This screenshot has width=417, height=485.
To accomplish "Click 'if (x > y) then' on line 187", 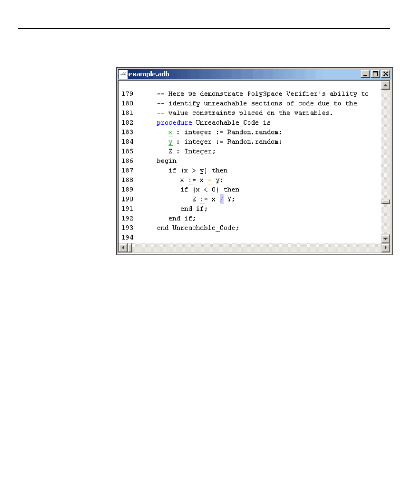I will click(198, 171).
